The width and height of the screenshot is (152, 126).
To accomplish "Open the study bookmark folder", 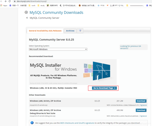I will coord(41,5).
